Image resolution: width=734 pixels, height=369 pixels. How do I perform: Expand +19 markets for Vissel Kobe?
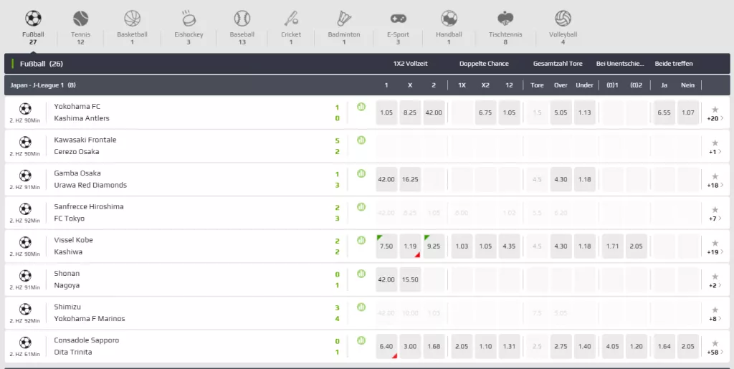coord(715,252)
